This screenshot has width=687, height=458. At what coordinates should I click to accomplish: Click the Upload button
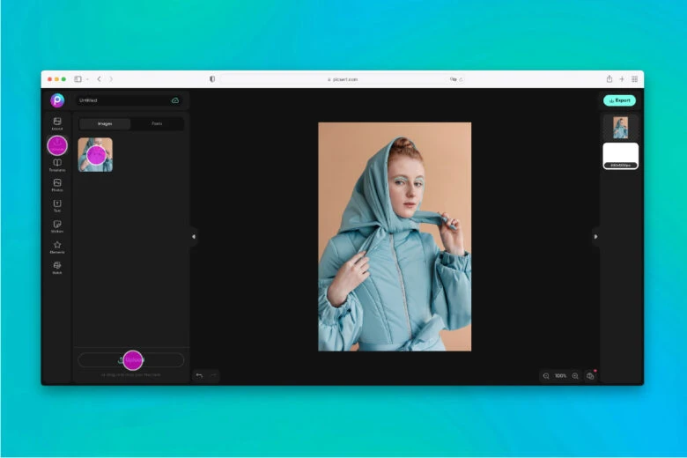point(130,360)
